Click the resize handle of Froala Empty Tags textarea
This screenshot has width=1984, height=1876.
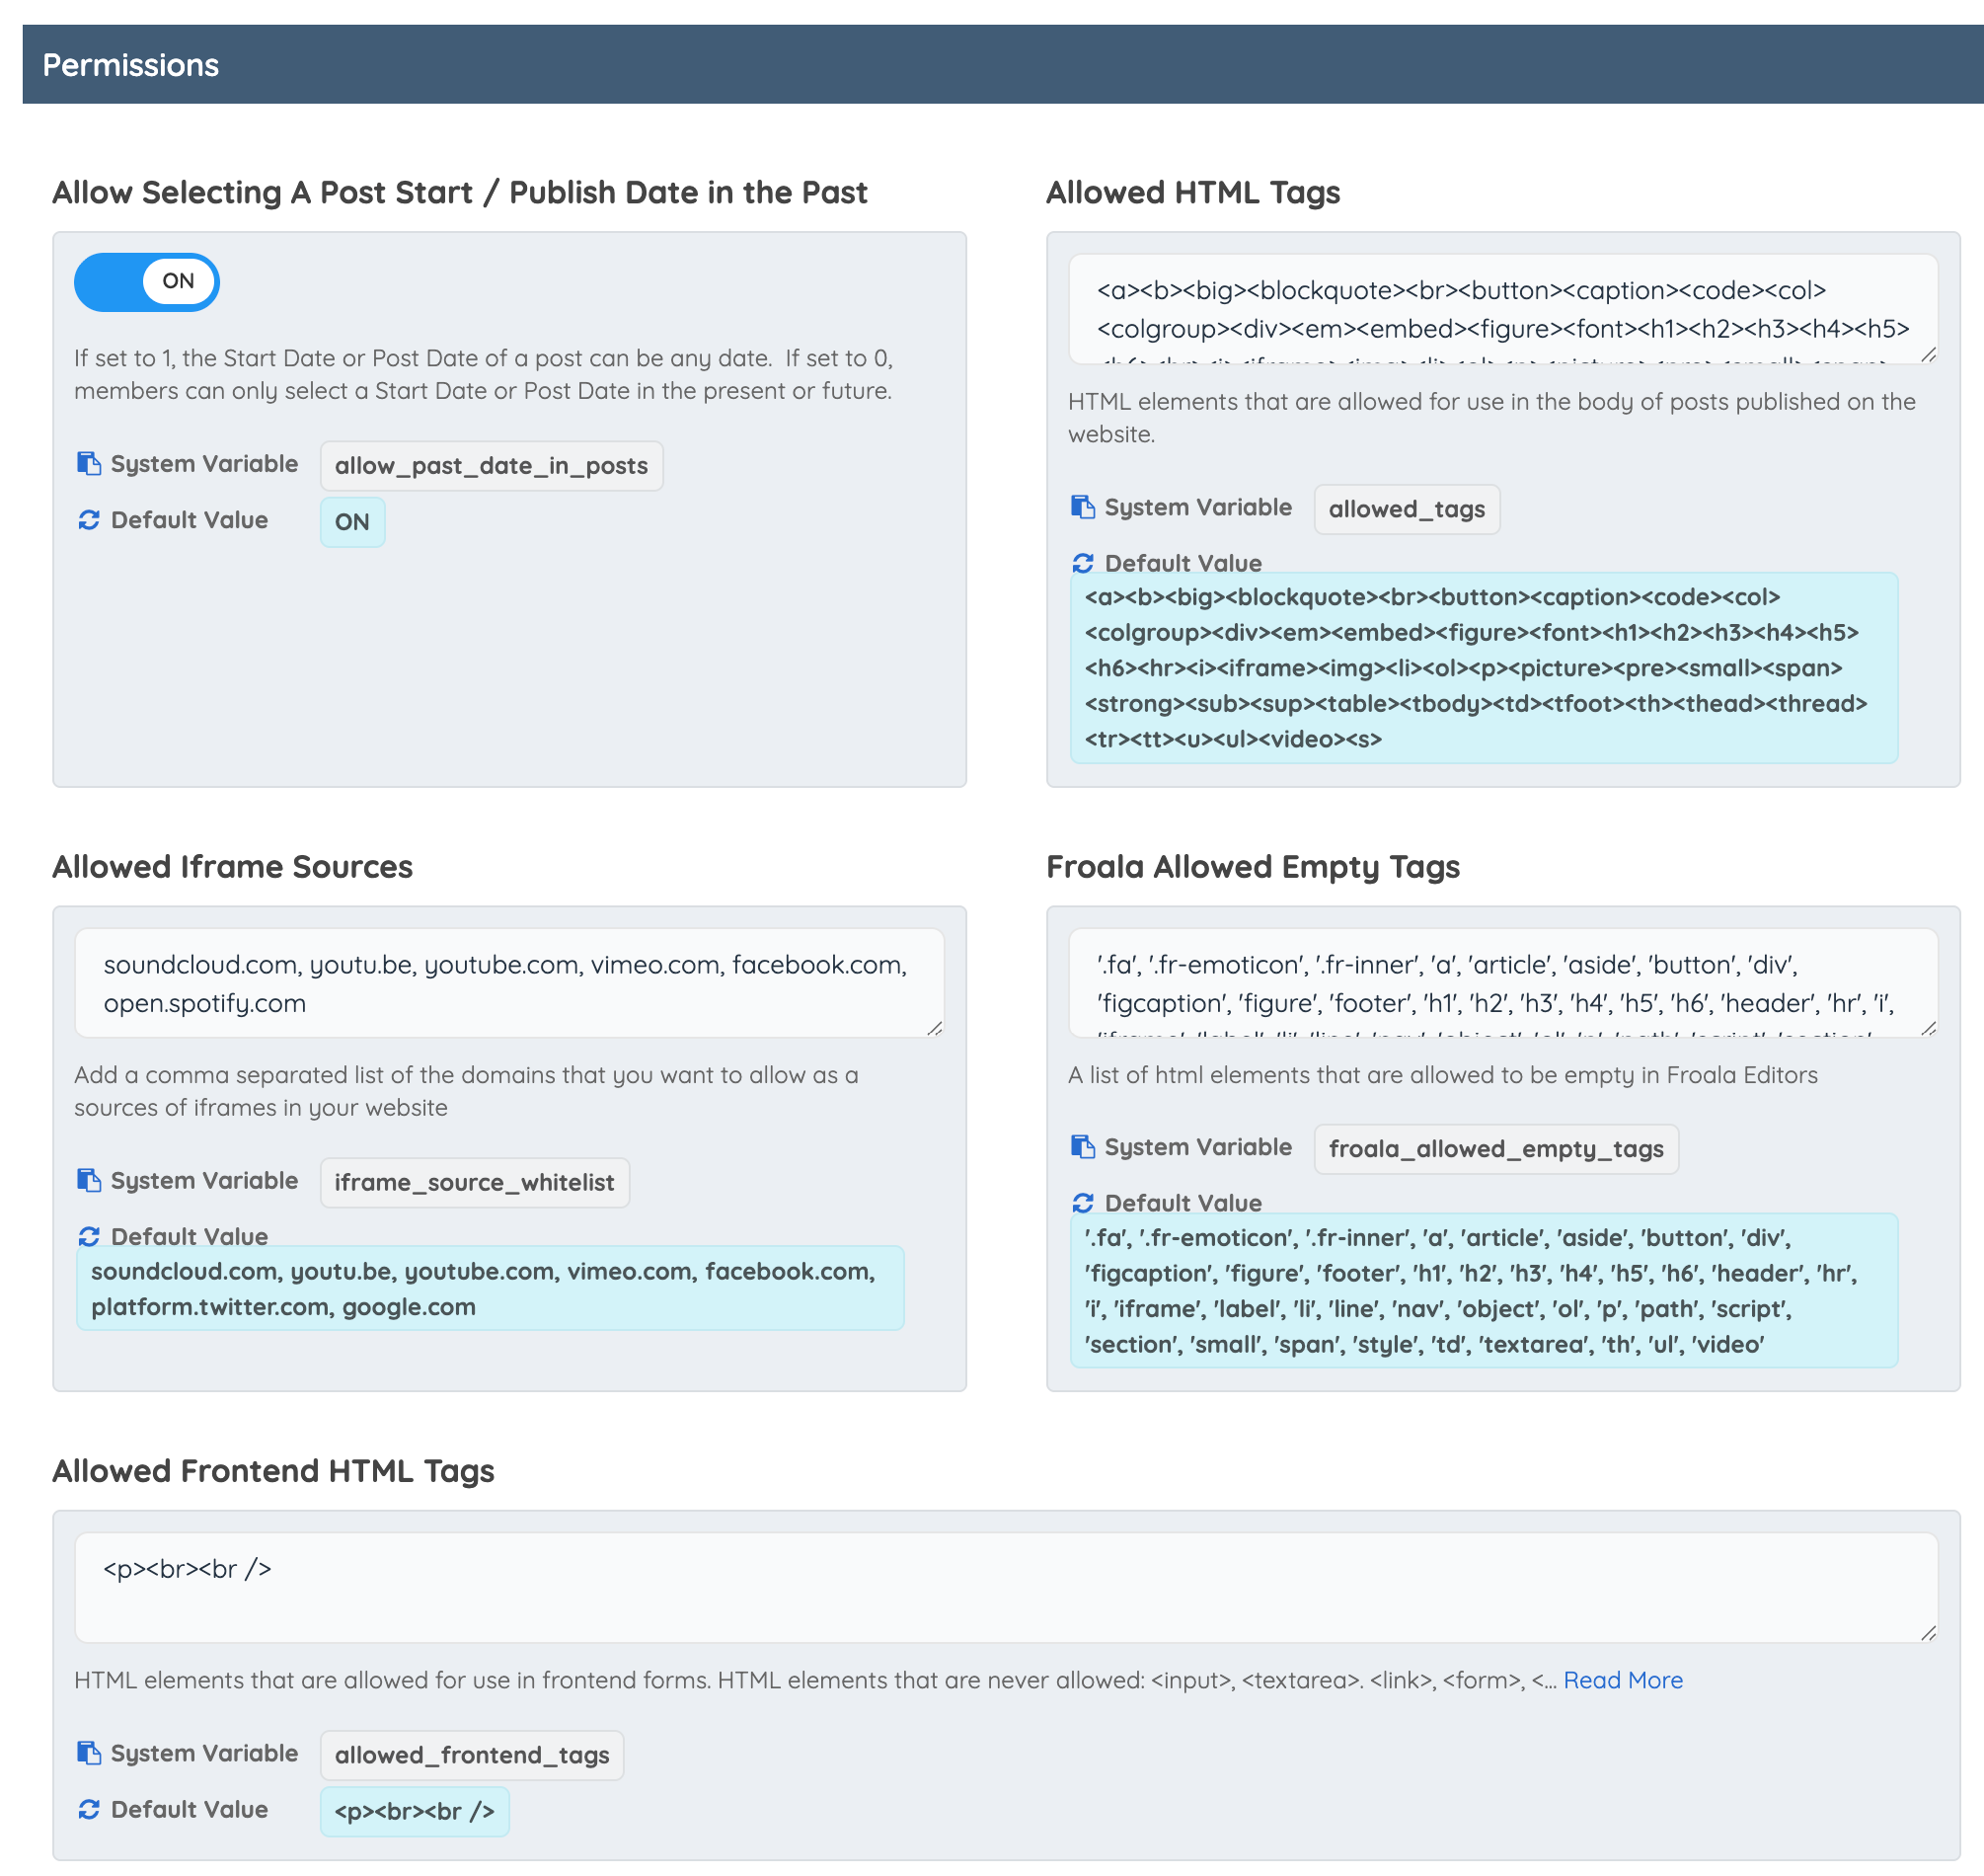(x=1928, y=1028)
